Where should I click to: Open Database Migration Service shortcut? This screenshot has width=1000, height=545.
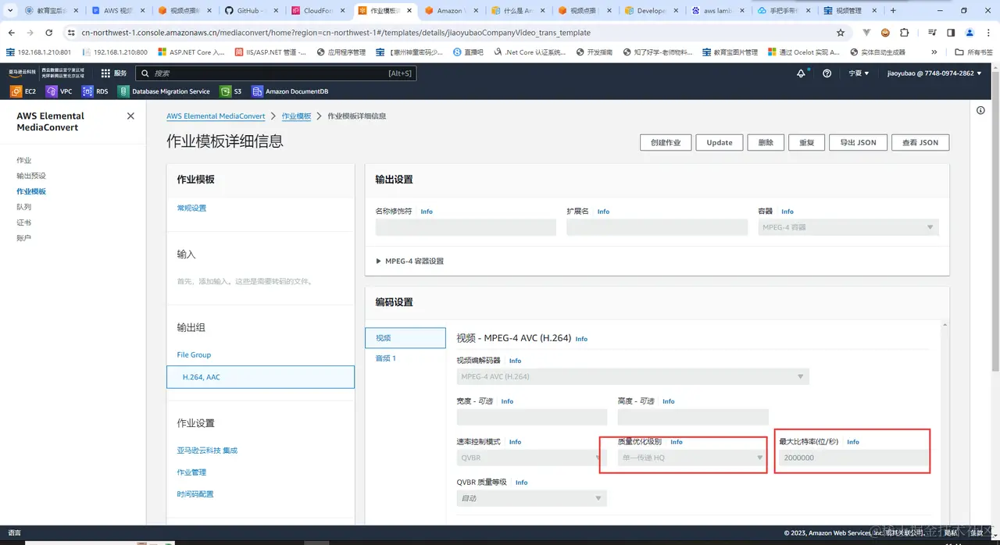(x=164, y=91)
